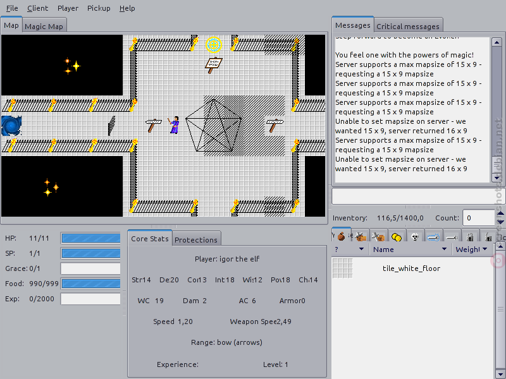
Task: Click the WC 19 stat
Action: [x=151, y=301]
